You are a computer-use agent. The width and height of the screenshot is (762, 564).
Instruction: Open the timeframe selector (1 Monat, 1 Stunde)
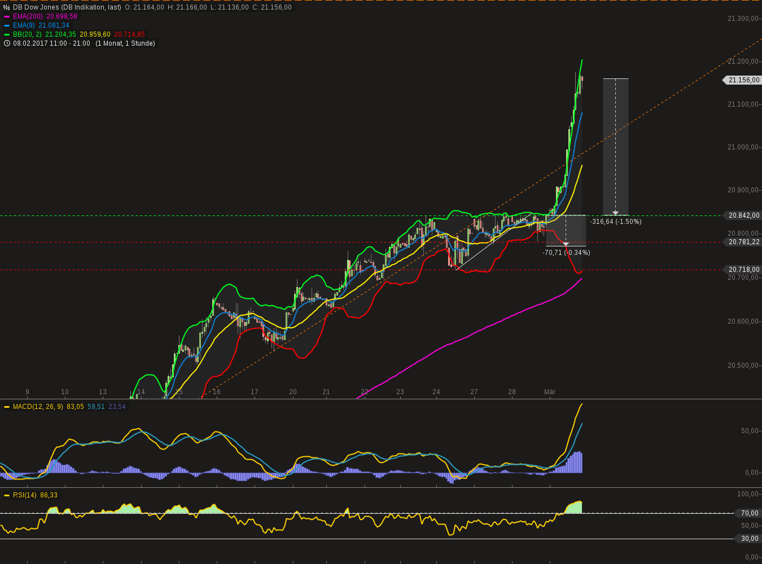125,43
